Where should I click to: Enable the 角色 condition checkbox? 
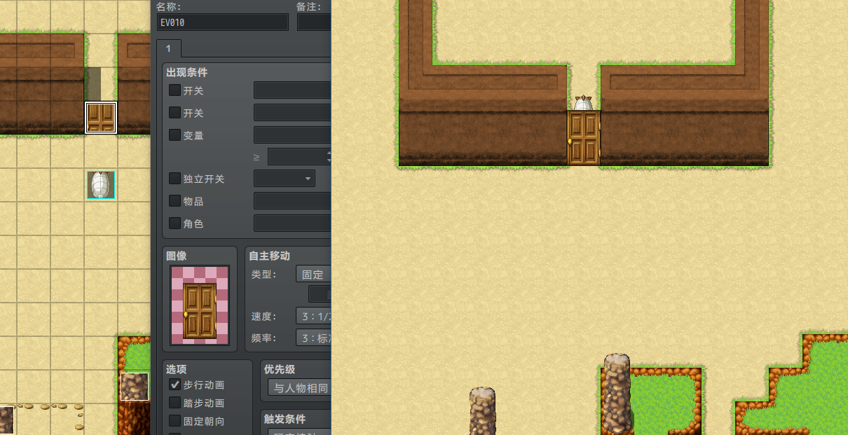[175, 223]
